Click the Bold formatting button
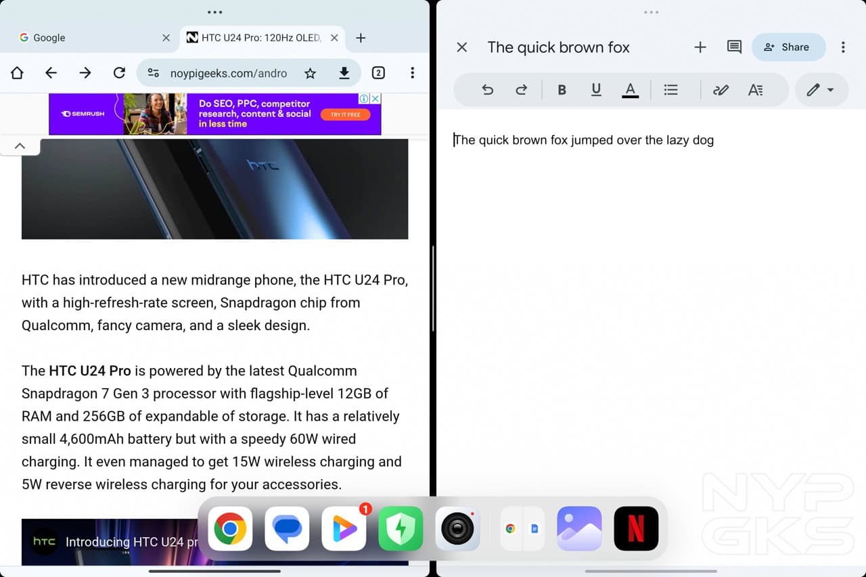The image size is (866, 577). [562, 90]
